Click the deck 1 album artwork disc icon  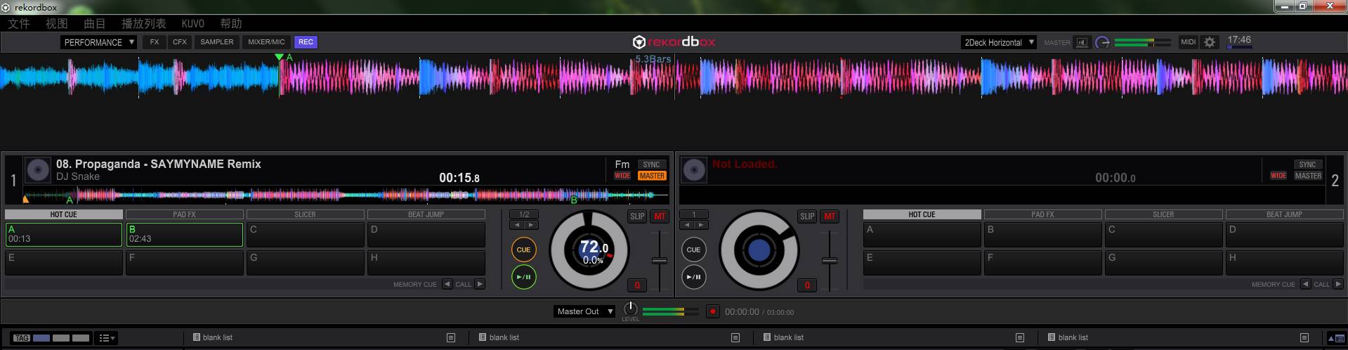[38, 170]
